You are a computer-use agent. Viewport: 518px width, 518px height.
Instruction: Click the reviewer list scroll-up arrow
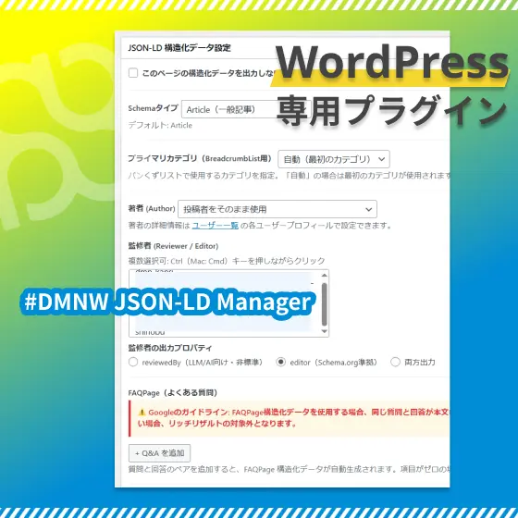pyautogui.click(x=325, y=276)
